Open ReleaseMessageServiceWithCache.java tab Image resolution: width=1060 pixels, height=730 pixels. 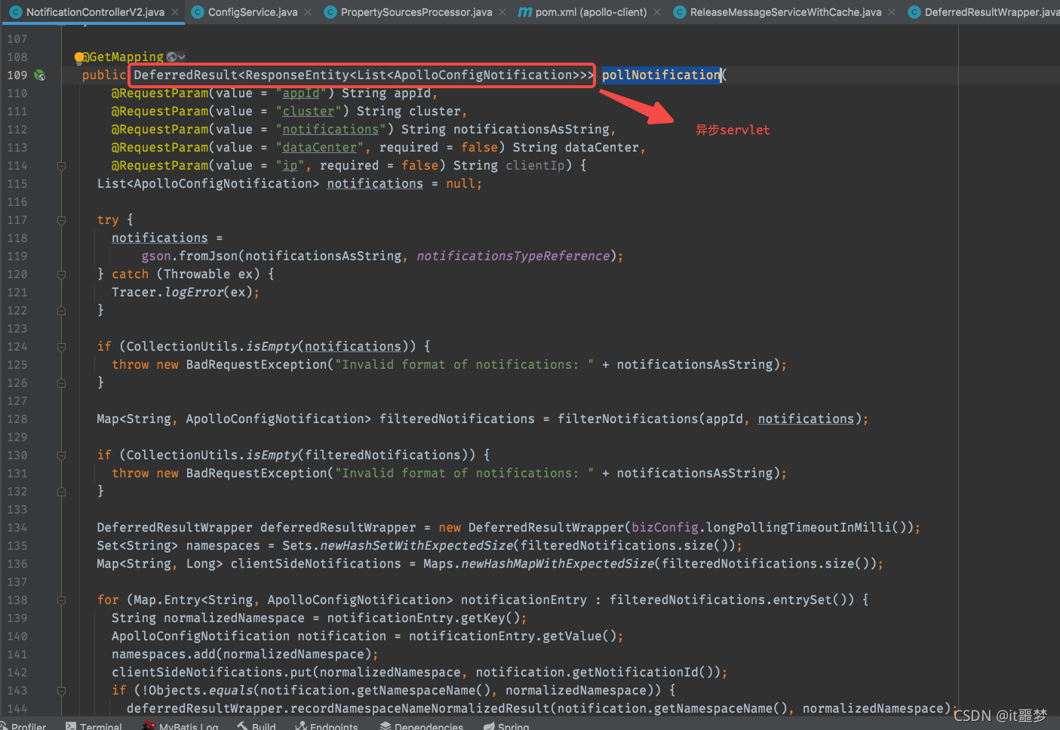click(785, 12)
